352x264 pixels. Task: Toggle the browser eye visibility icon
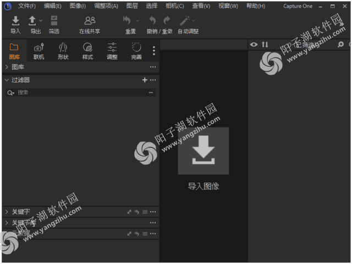[254, 45]
